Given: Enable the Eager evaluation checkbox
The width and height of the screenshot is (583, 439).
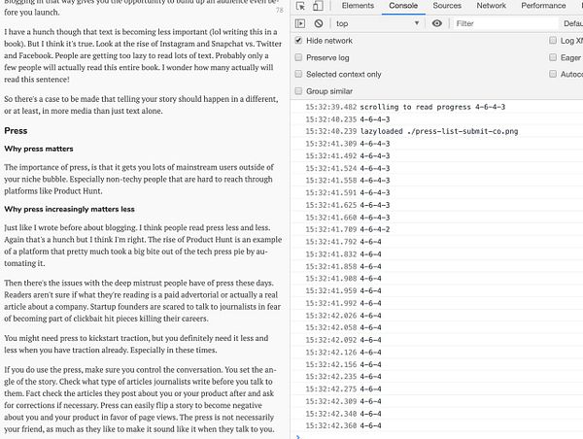Looking at the screenshot, I should pyautogui.click(x=553, y=57).
